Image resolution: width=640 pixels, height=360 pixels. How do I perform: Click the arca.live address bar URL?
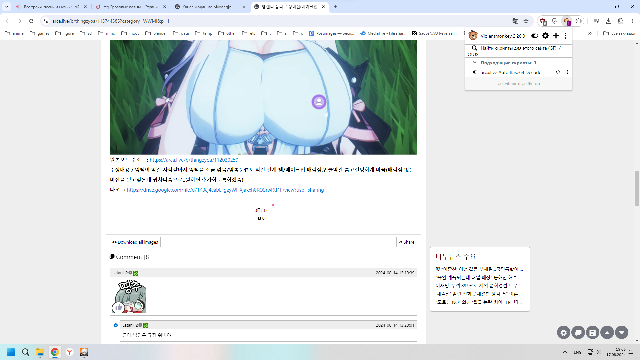coord(111,21)
